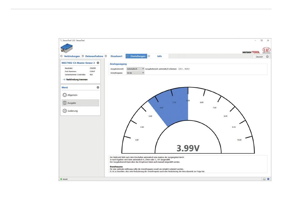Click the 3.60 gauge scale label

click(150, 116)
